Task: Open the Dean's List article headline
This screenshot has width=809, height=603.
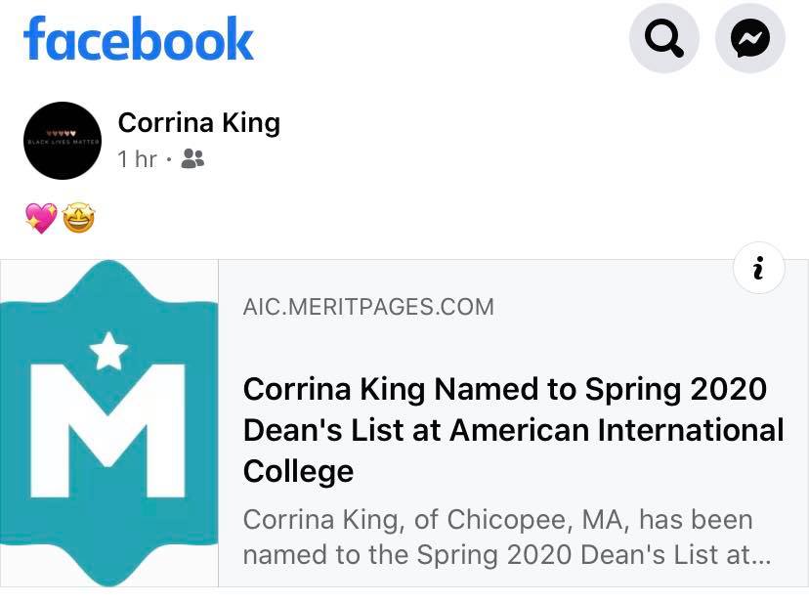Action: pos(513,430)
